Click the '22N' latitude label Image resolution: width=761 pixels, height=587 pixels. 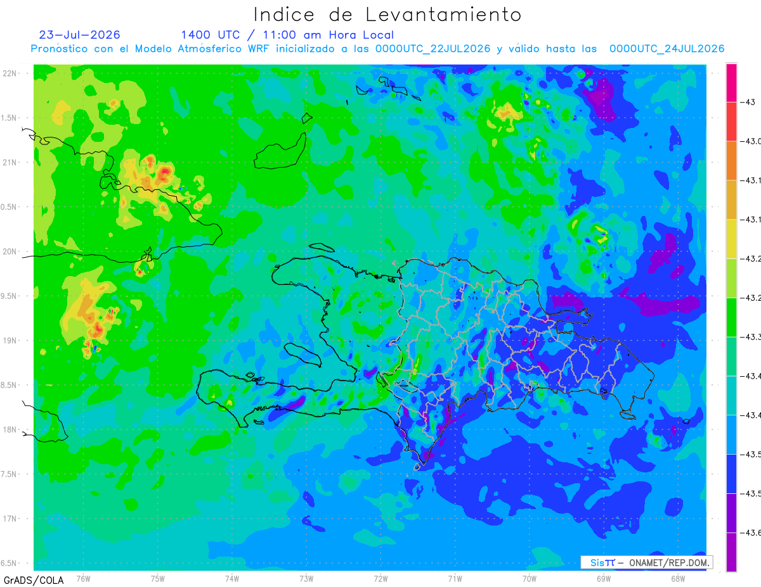pyautogui.click(x=10, y=73)
